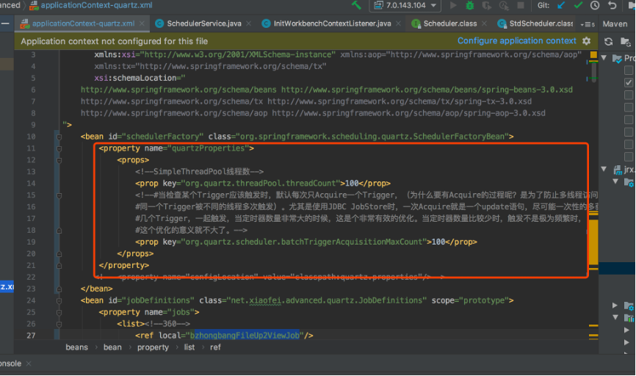Select the applicationContext-quartz.xml editor tab

tap(82, 23)
